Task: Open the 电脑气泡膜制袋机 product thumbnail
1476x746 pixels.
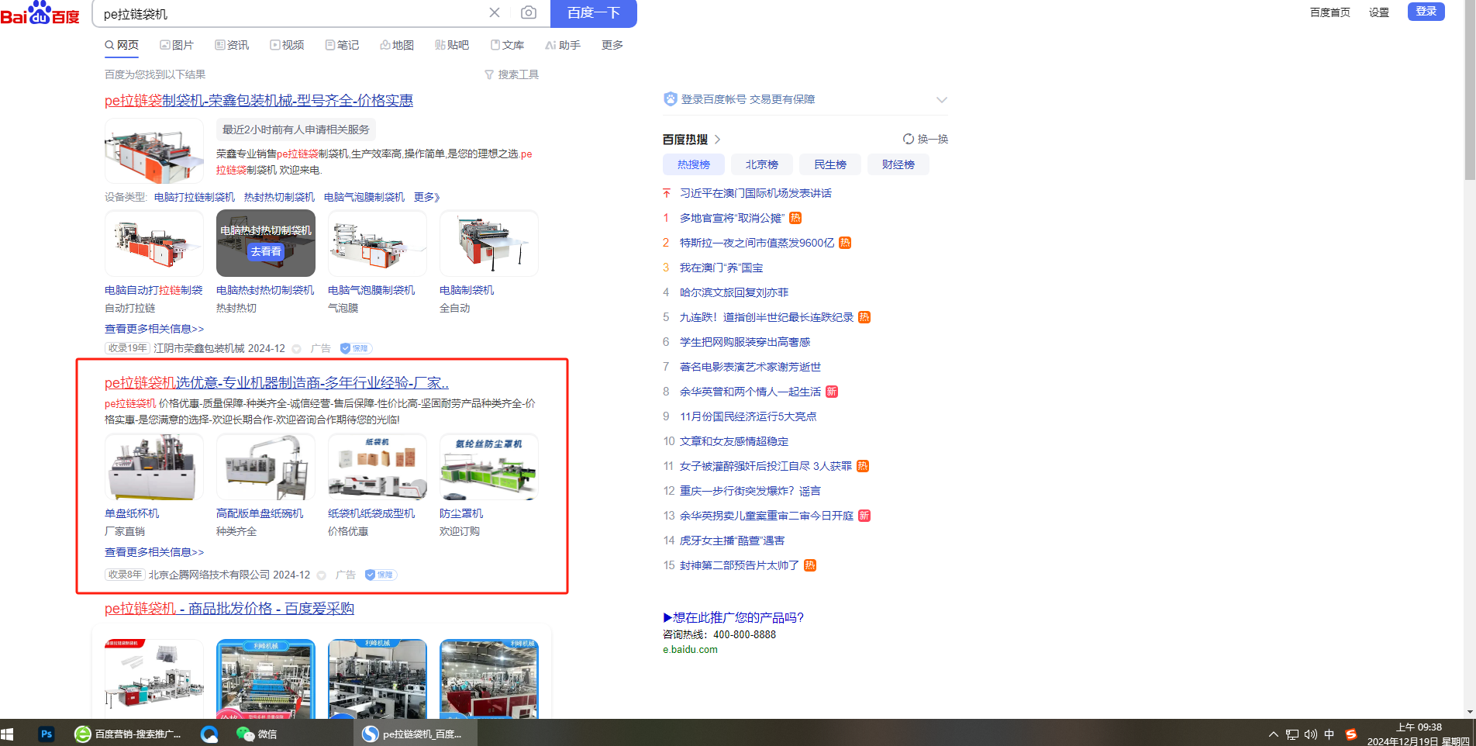Action: click(378, 243)
